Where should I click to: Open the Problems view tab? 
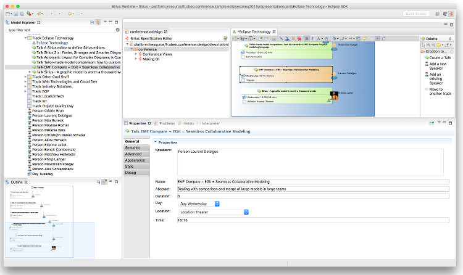tap(165, 123)
